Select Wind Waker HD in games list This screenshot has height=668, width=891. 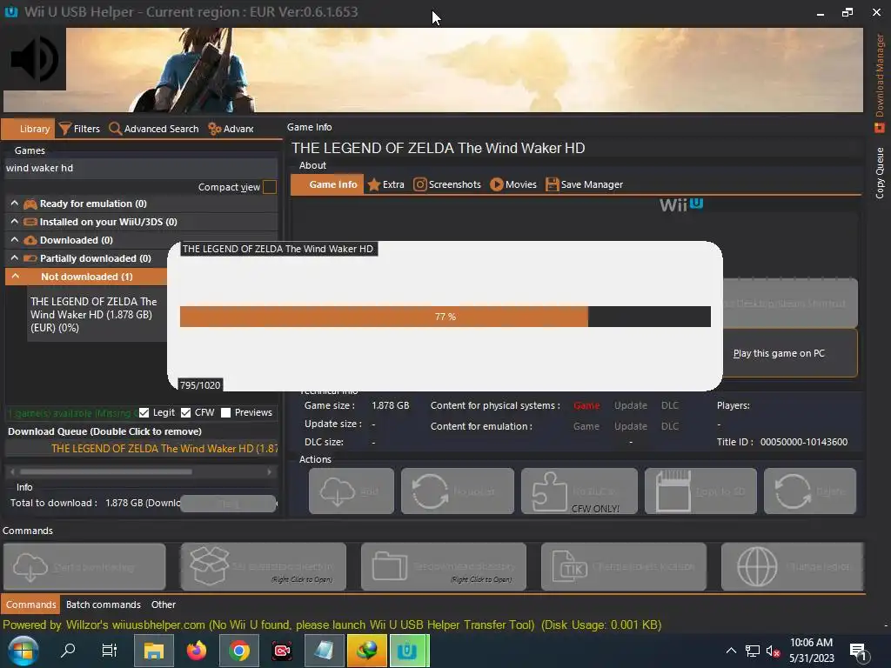tap(97, 315)
